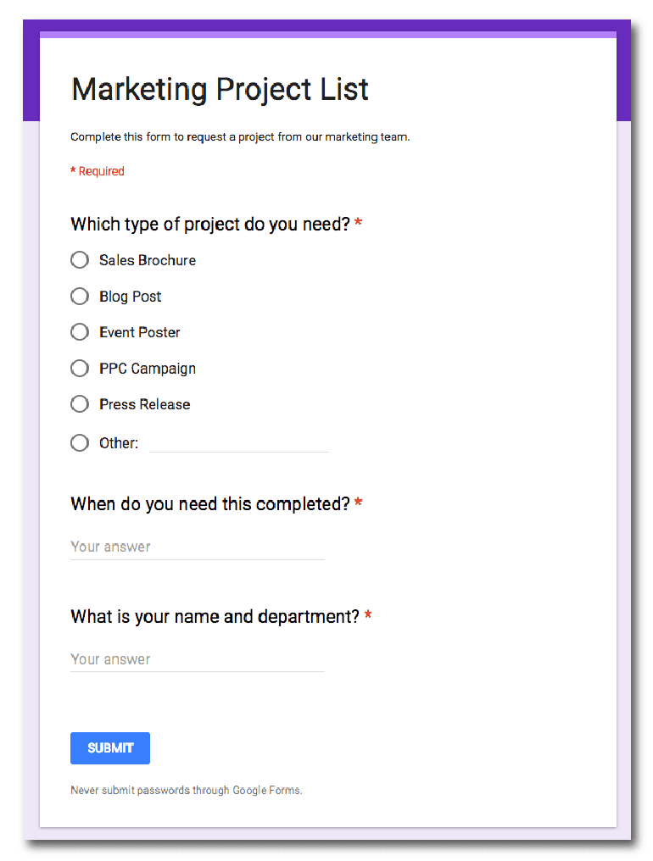Click the red asterisk beside the name question
The height and width of the screenshot is (861, 653).
pyautogui.click(x=368, y=616)
